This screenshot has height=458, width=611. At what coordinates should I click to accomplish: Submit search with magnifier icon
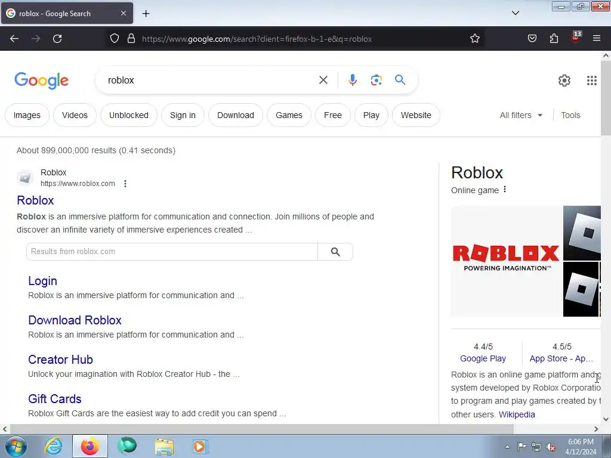click(400, 80)
